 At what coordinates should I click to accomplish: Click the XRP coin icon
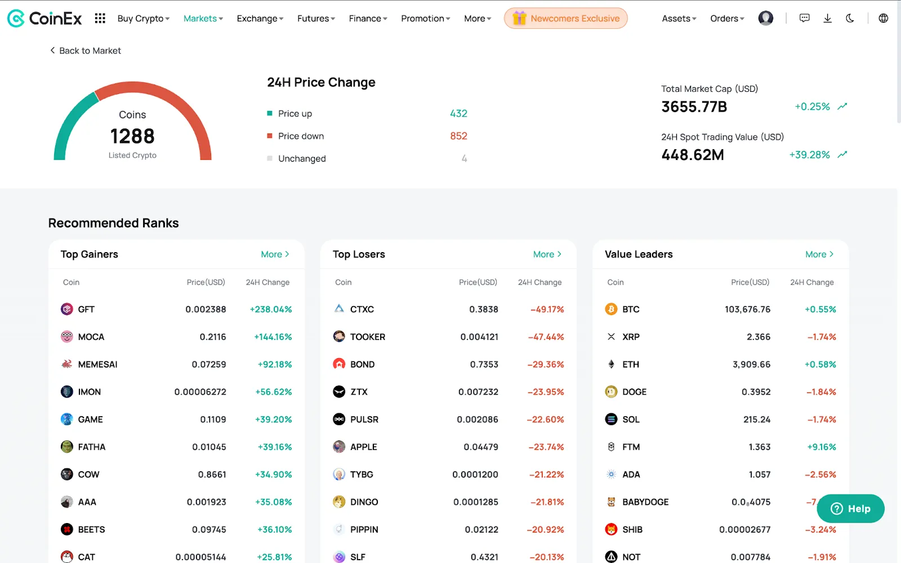pyautogui.click(x=611, y=337)
